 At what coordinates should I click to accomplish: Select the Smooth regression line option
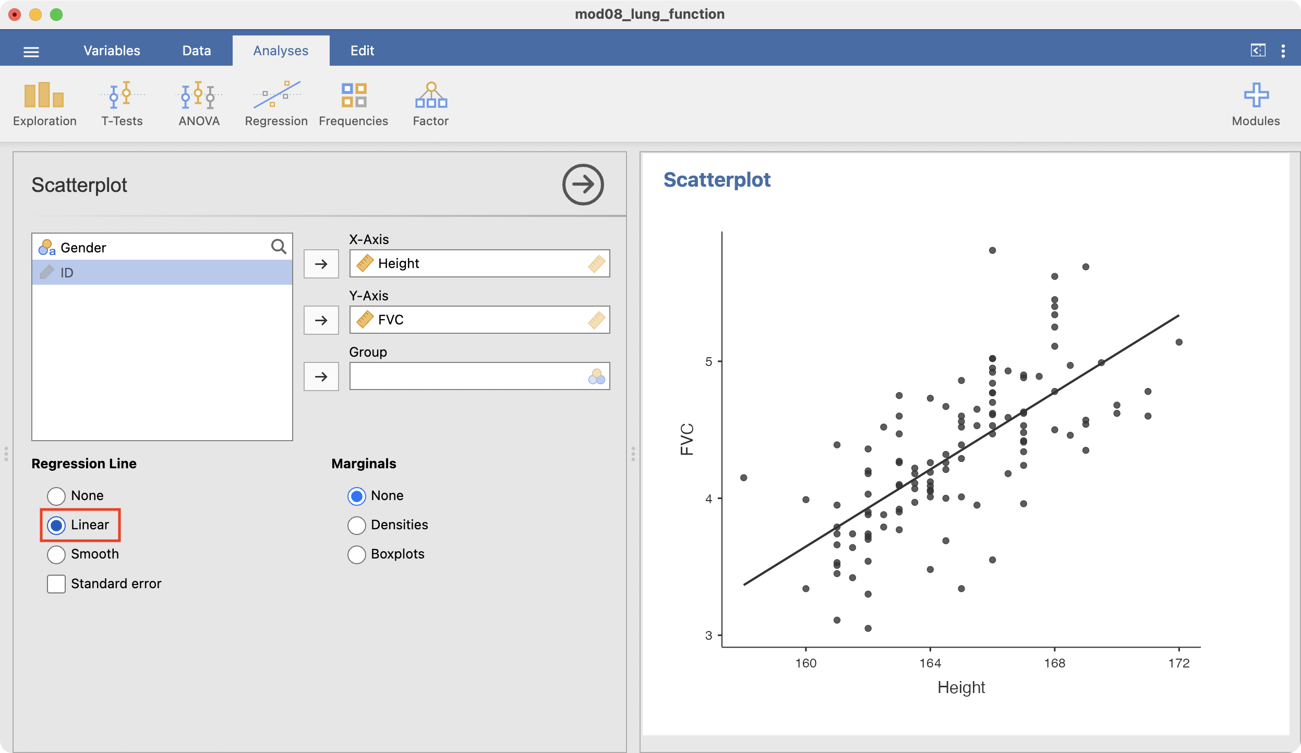[x=56, y=554]
